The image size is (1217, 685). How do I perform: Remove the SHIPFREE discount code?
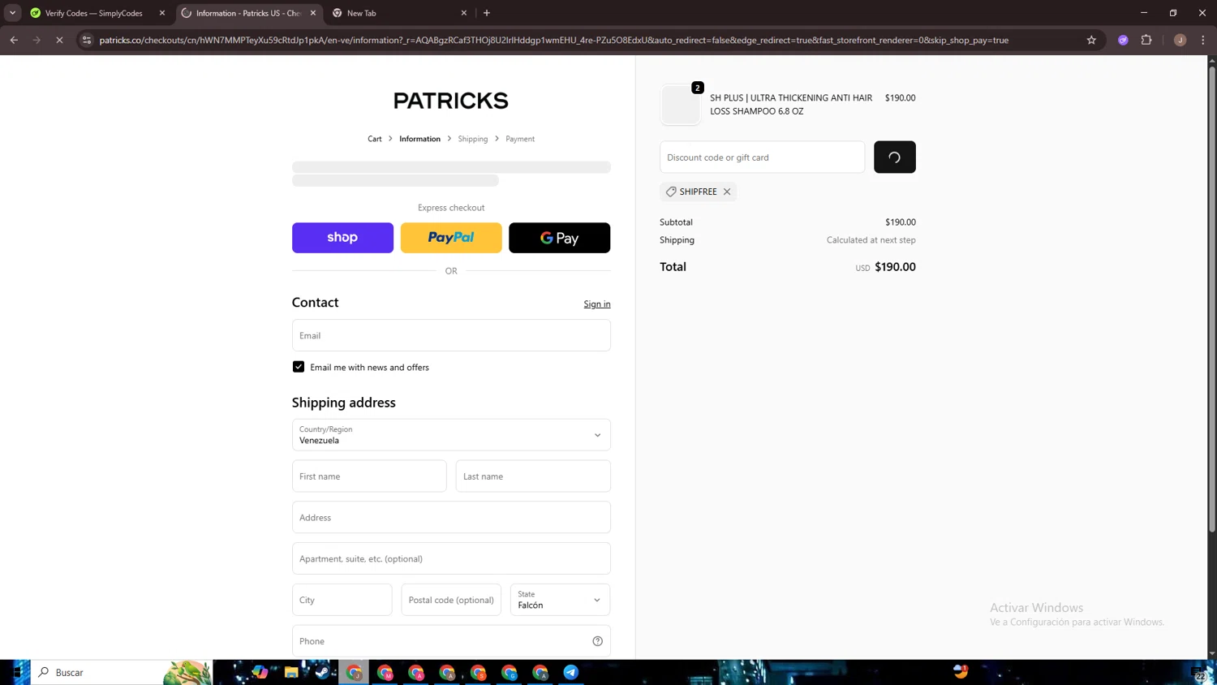click(727, 192)
